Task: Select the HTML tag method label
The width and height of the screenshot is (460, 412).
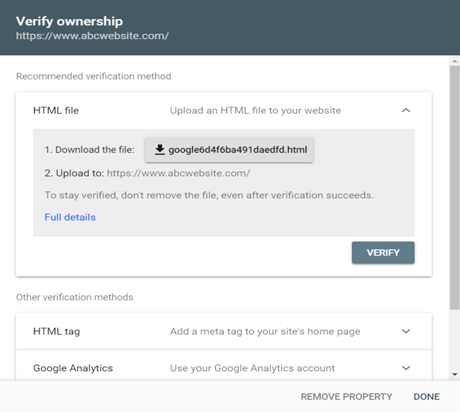Action: 56,331
